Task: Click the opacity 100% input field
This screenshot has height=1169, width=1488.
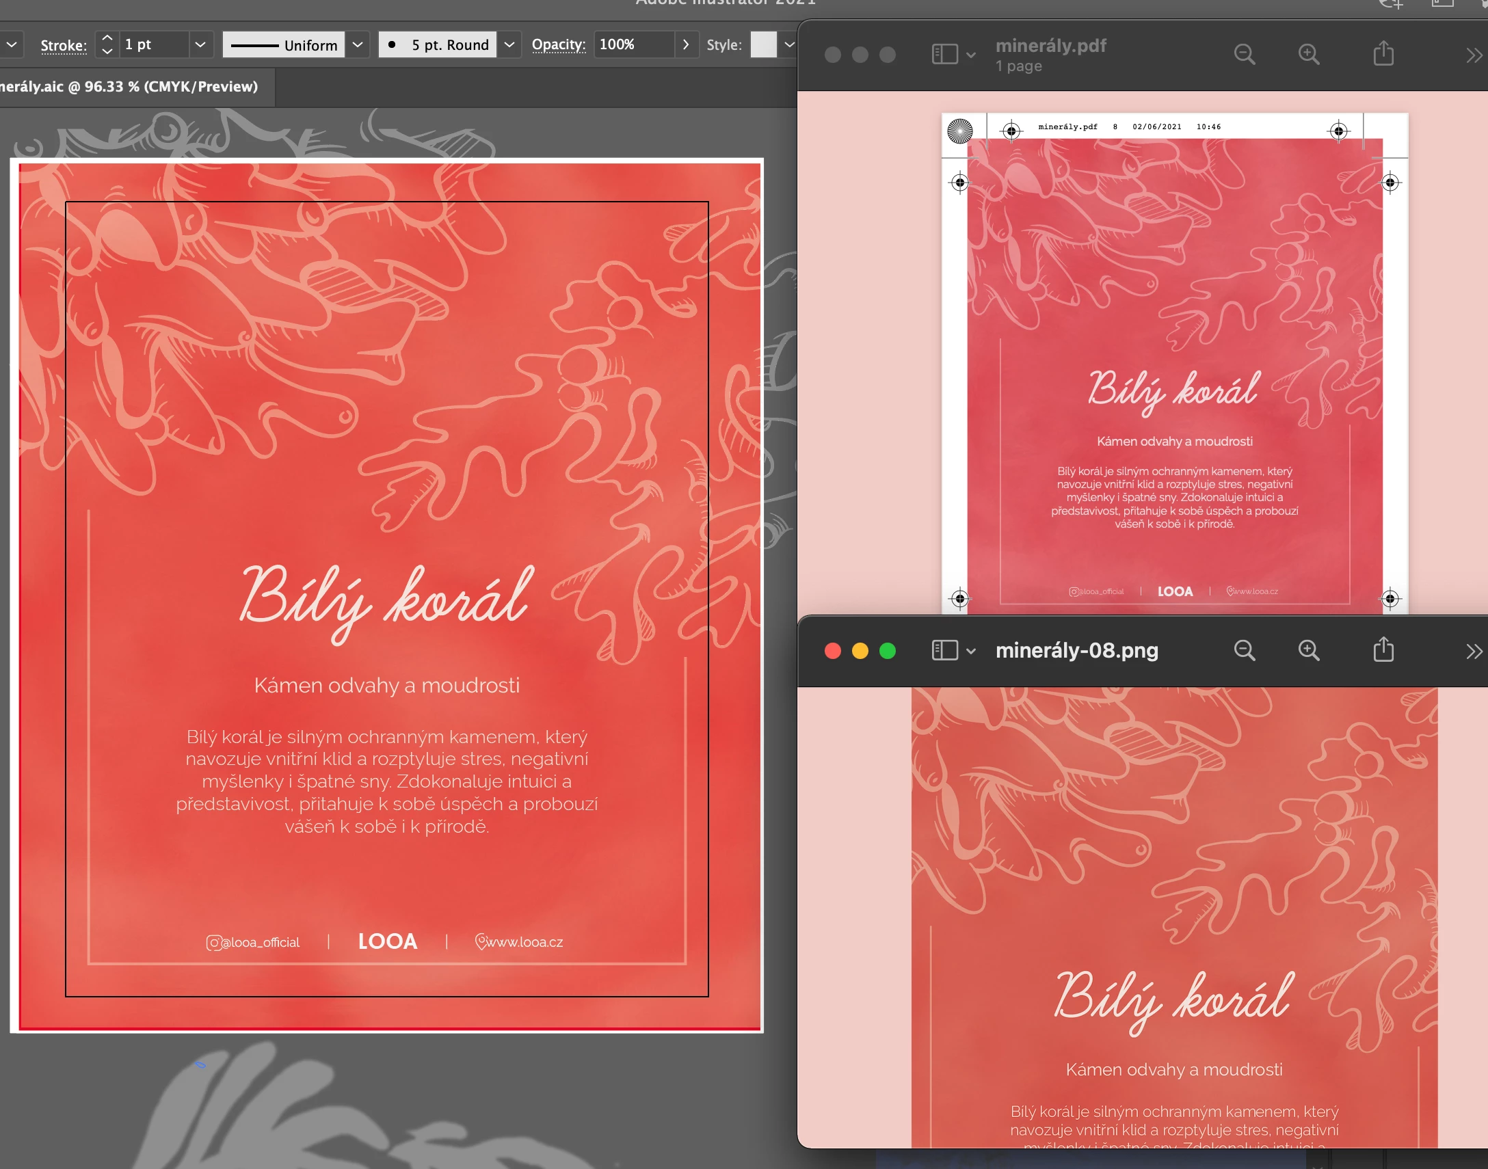Action: point(633,44)
